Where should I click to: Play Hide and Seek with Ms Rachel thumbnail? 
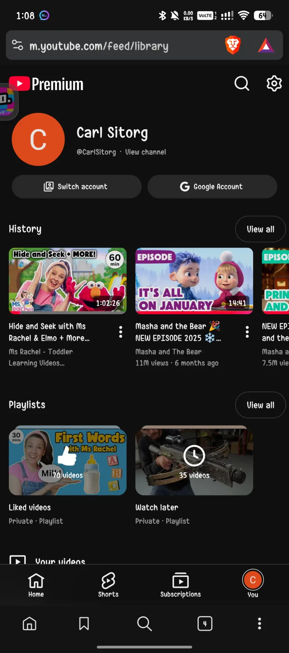click(x=68, y=281)
